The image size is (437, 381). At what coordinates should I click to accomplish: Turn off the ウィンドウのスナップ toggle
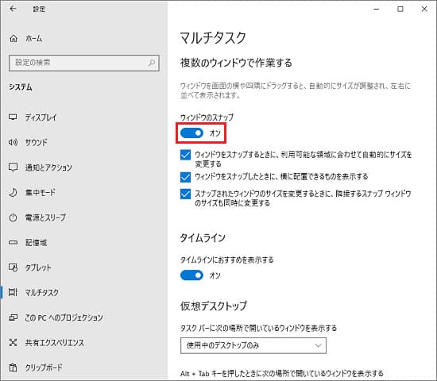[191, 133]
